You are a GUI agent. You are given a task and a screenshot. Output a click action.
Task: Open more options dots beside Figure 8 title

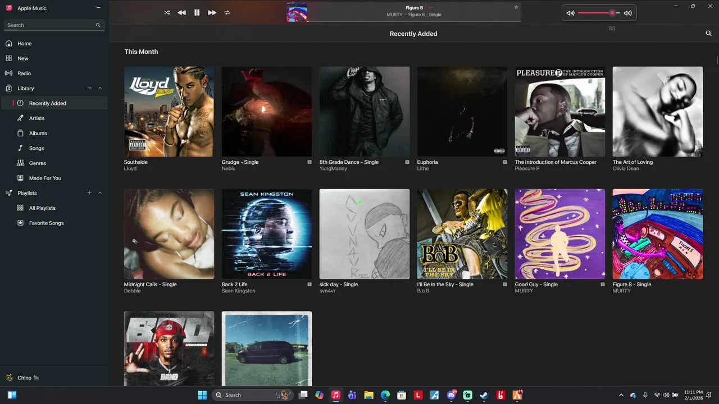pos(431,8)
